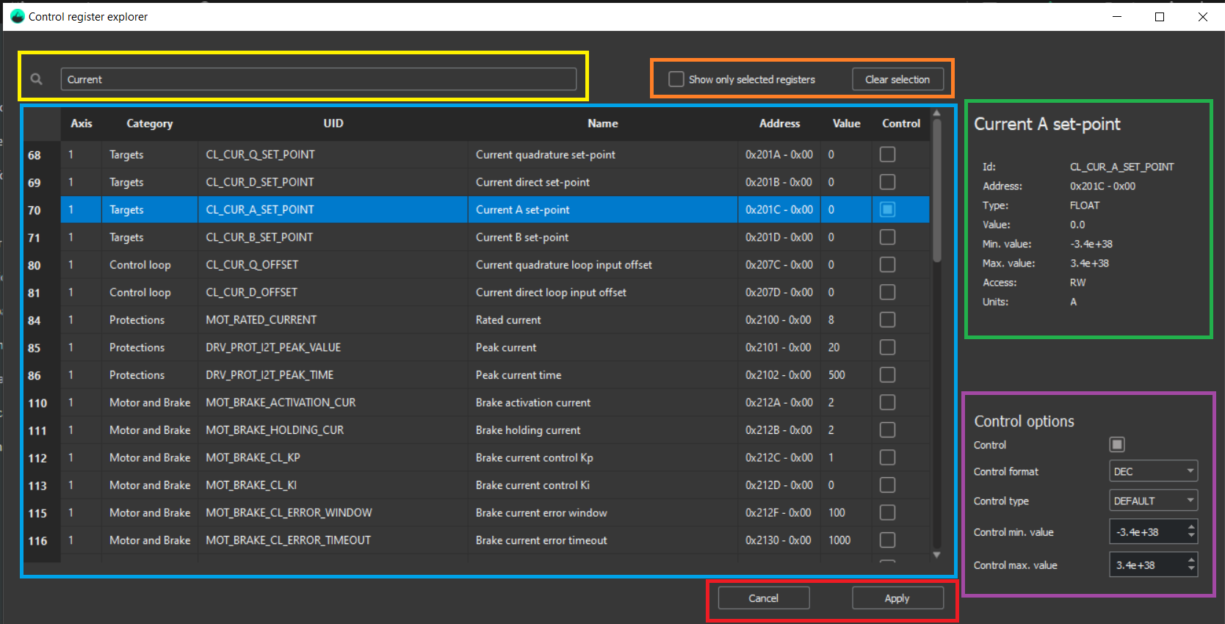This screenshot has height=624, width=1225.
Task: Increase Control min. value with up arrow
Action: [x=1191, y=526]
